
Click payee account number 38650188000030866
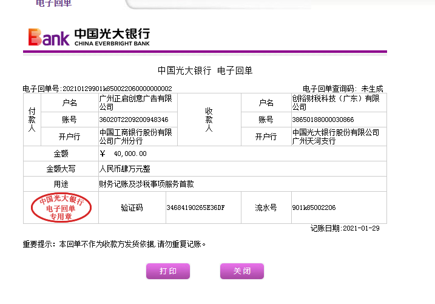coord(323,120)
